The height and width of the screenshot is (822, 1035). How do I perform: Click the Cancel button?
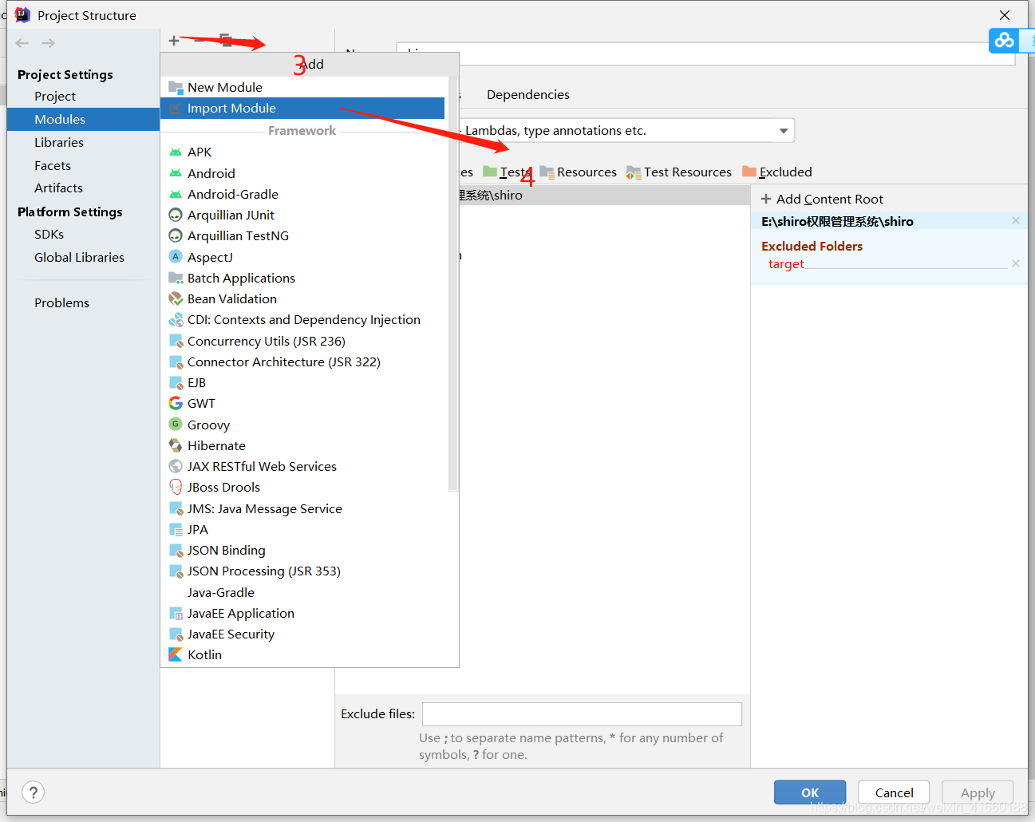coord(894,792)
